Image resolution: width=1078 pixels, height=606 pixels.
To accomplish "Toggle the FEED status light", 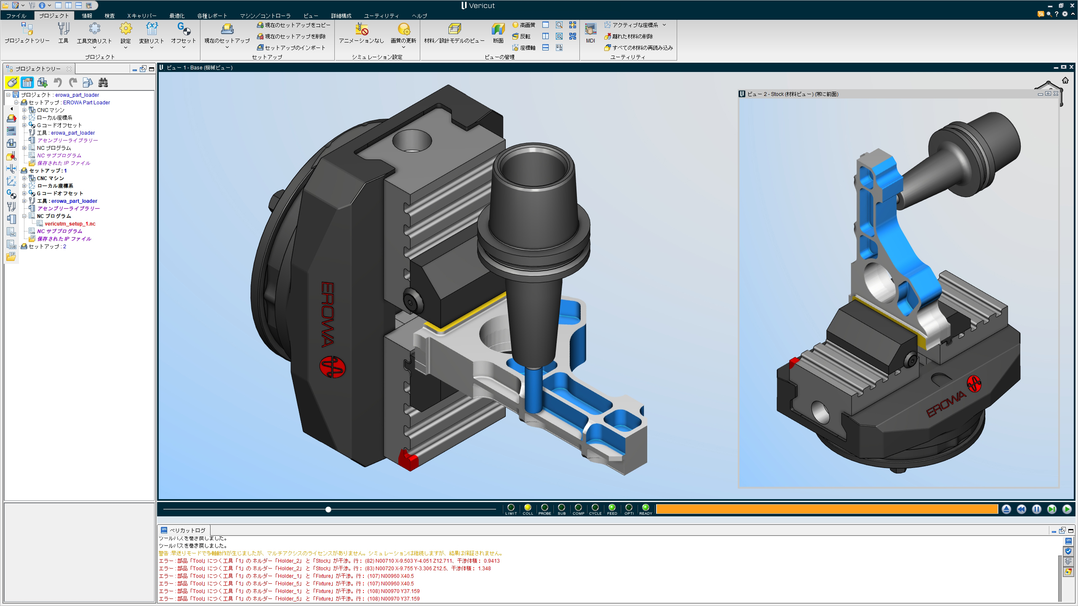I will tap(612, 508).
